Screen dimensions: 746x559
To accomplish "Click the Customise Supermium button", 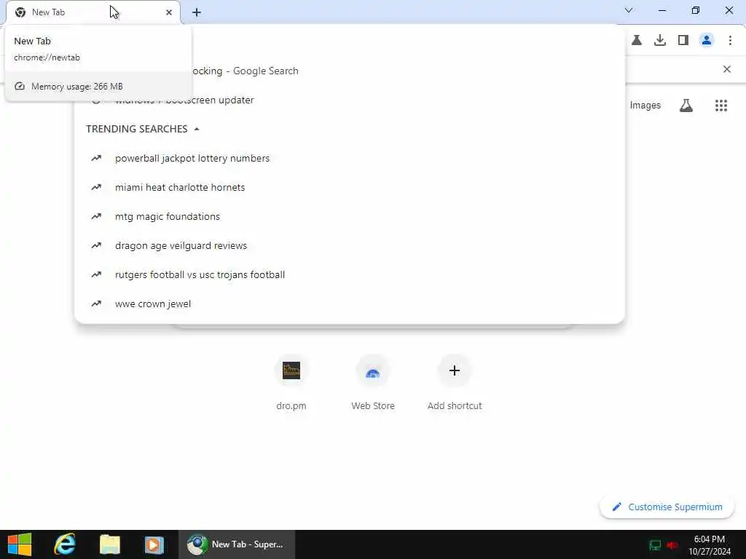I will 667,507.
